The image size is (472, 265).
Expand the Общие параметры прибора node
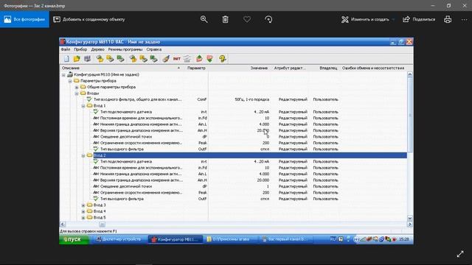[x=77, y=87]
